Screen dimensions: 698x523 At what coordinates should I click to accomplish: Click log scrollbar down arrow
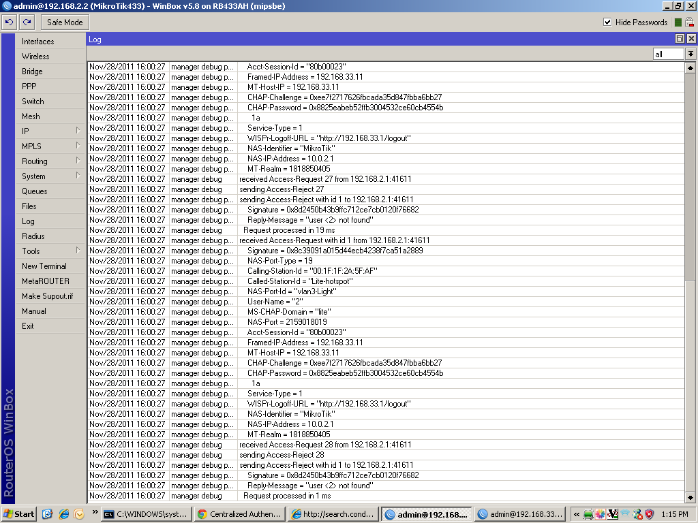pos(690,498)
